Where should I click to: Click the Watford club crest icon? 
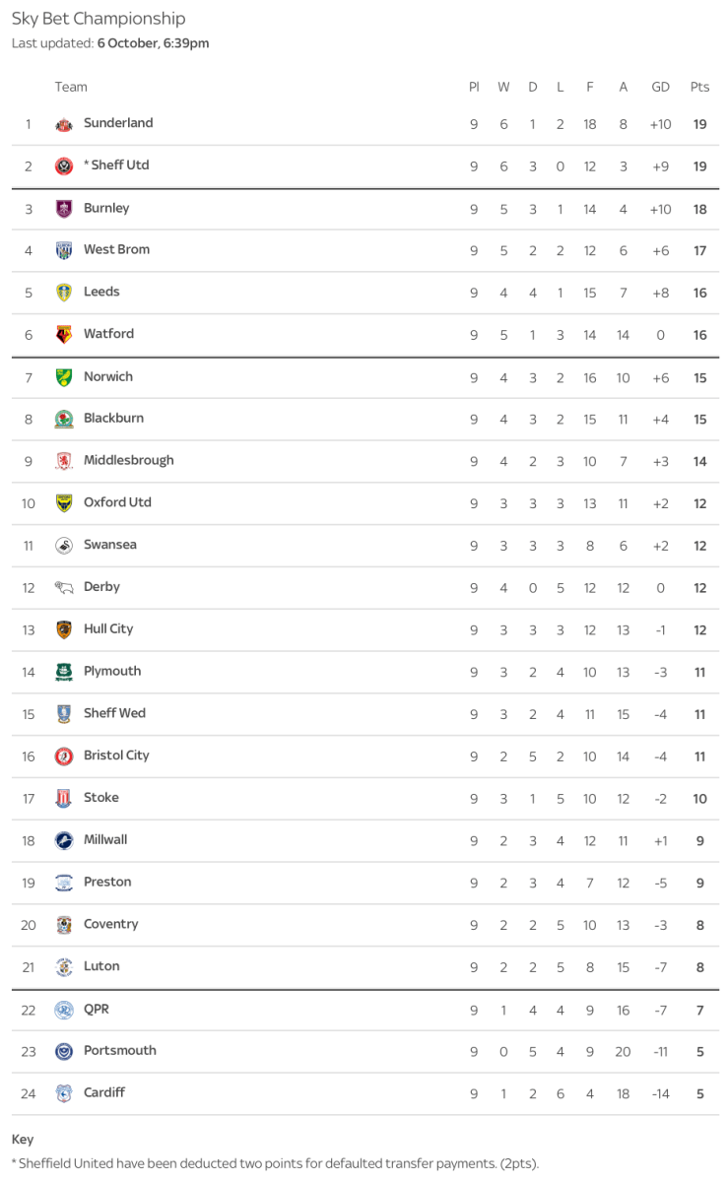(64, 335)
